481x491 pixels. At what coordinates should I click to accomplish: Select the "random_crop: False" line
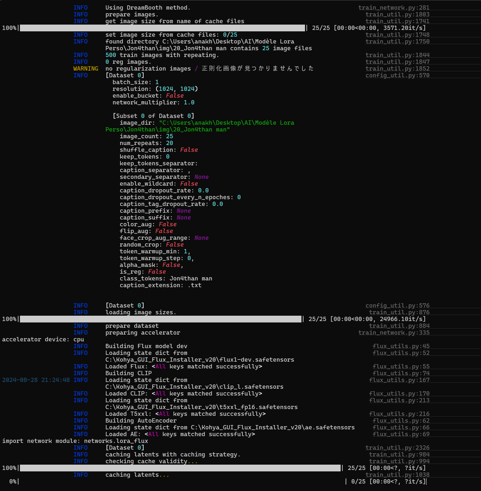pyautogui.click(x=152, y=244)
